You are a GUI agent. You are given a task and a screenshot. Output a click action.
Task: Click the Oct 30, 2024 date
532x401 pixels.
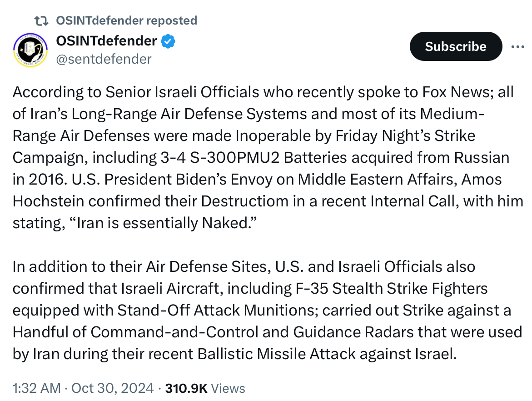tap(114, 388)
